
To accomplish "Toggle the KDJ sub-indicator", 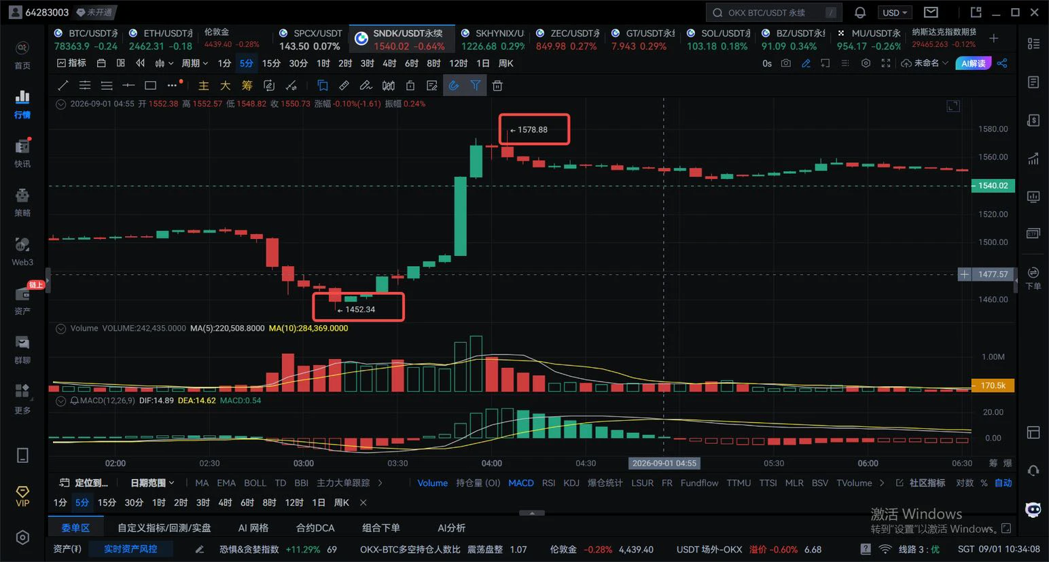I will click(571, 483).
